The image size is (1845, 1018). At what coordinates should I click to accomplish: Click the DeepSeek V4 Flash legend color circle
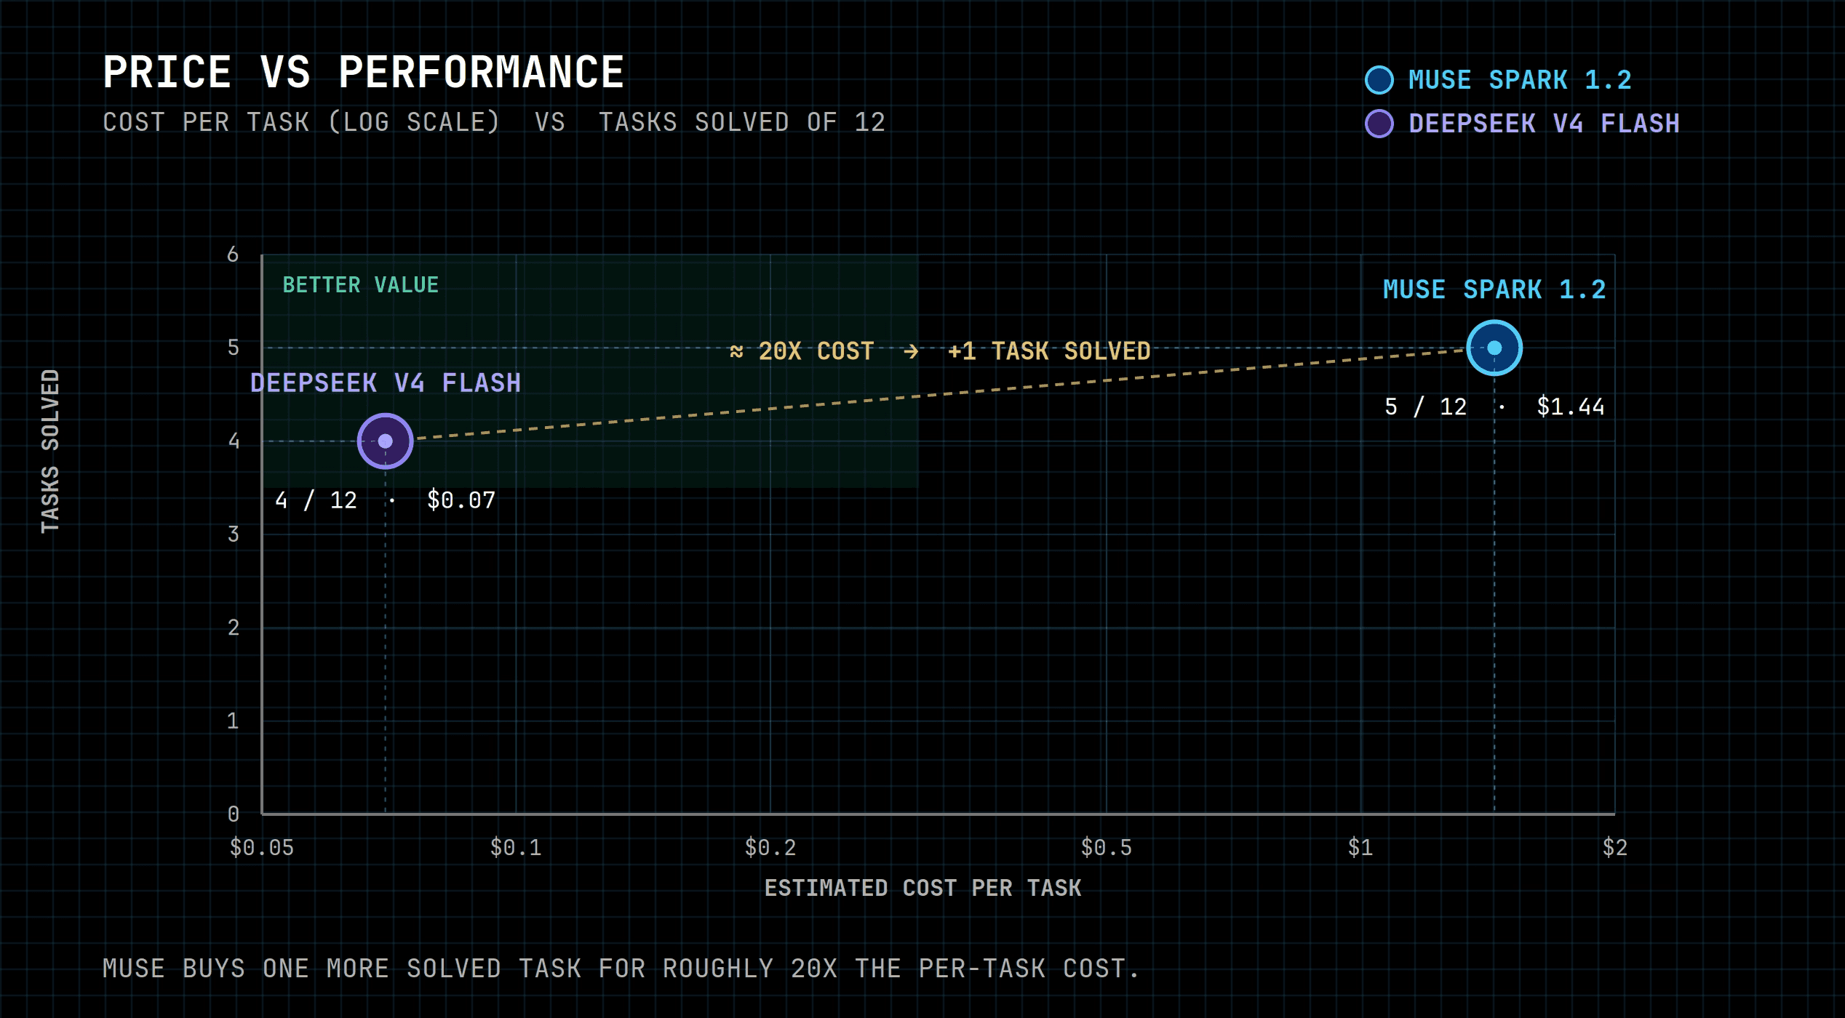pos(1379,124)
